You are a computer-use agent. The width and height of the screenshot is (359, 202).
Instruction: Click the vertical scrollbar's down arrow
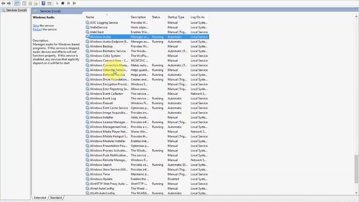(x=356, y=193)
